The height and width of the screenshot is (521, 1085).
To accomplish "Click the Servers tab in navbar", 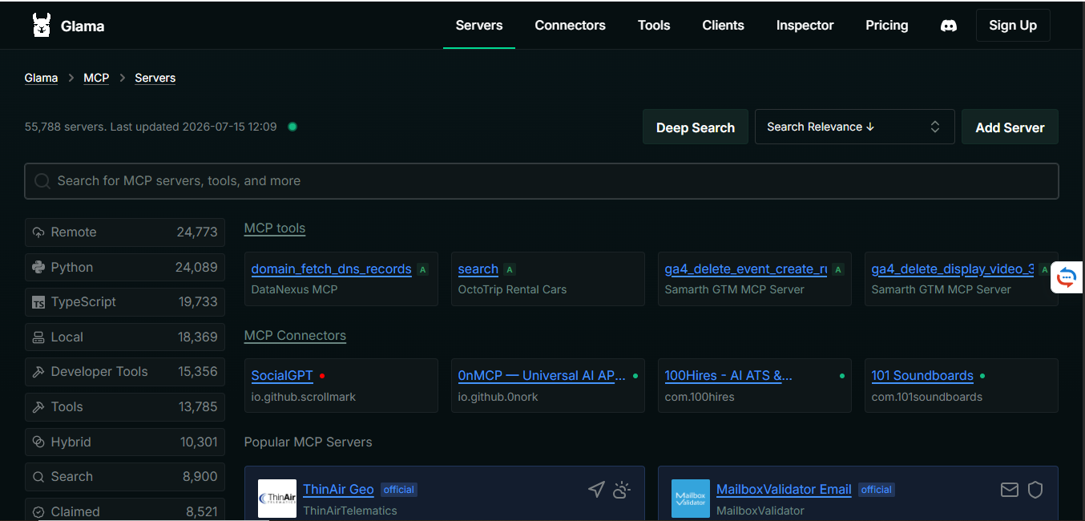I will 479,26.
